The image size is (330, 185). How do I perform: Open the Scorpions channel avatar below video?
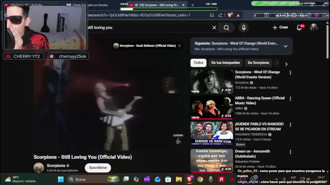click(x=39, y=168)
